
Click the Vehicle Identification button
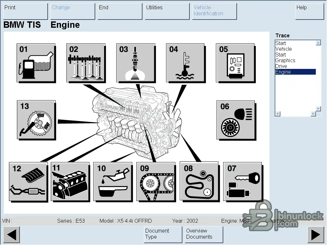pos(215,11)
